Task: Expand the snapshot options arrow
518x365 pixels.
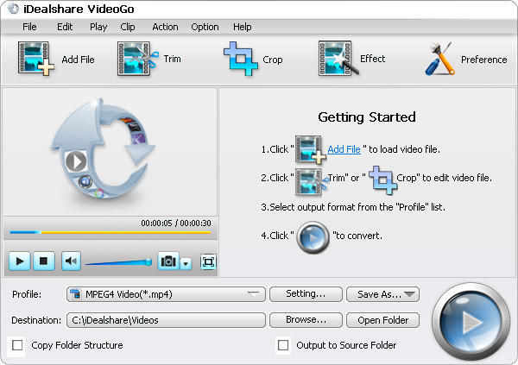Action: 186,262
